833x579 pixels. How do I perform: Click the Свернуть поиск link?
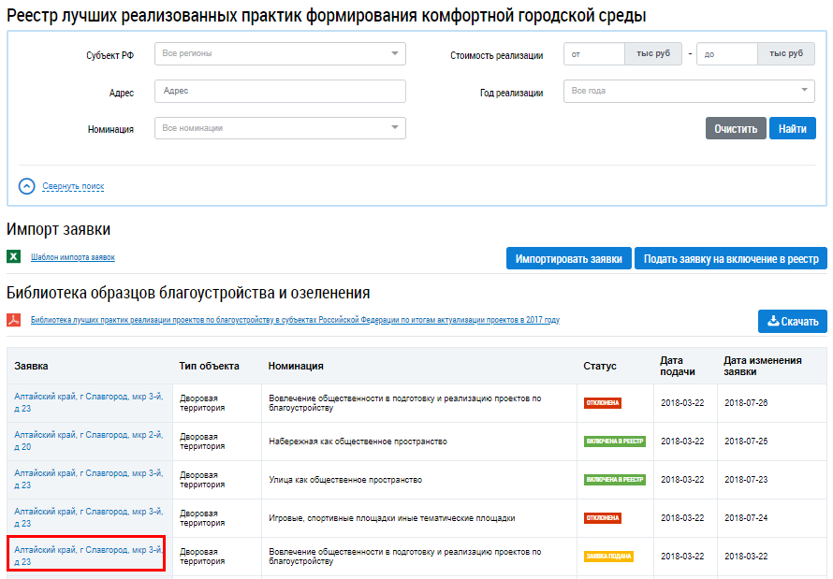coord(73,186)
